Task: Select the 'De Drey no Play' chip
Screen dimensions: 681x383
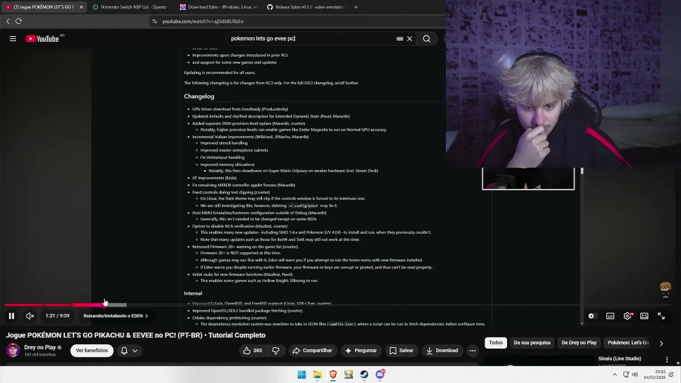Action: coord(579,343)
